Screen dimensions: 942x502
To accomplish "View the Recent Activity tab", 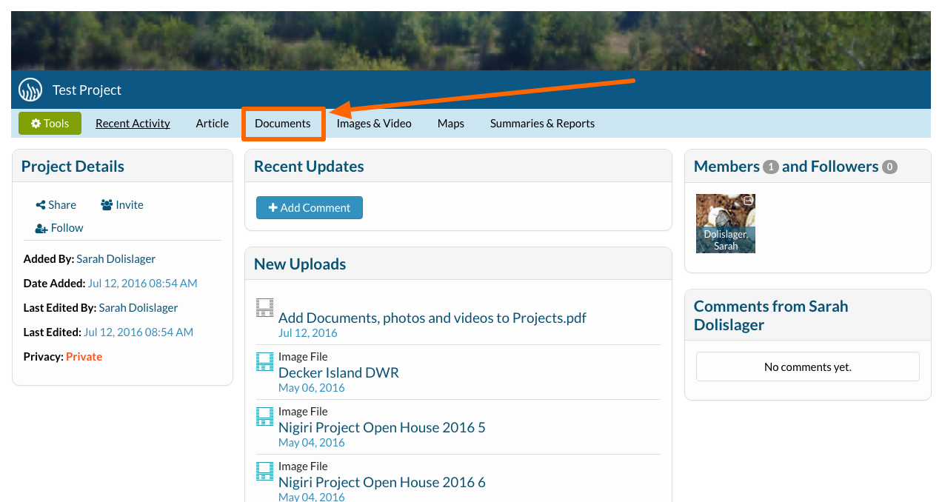I will point(133,124).
